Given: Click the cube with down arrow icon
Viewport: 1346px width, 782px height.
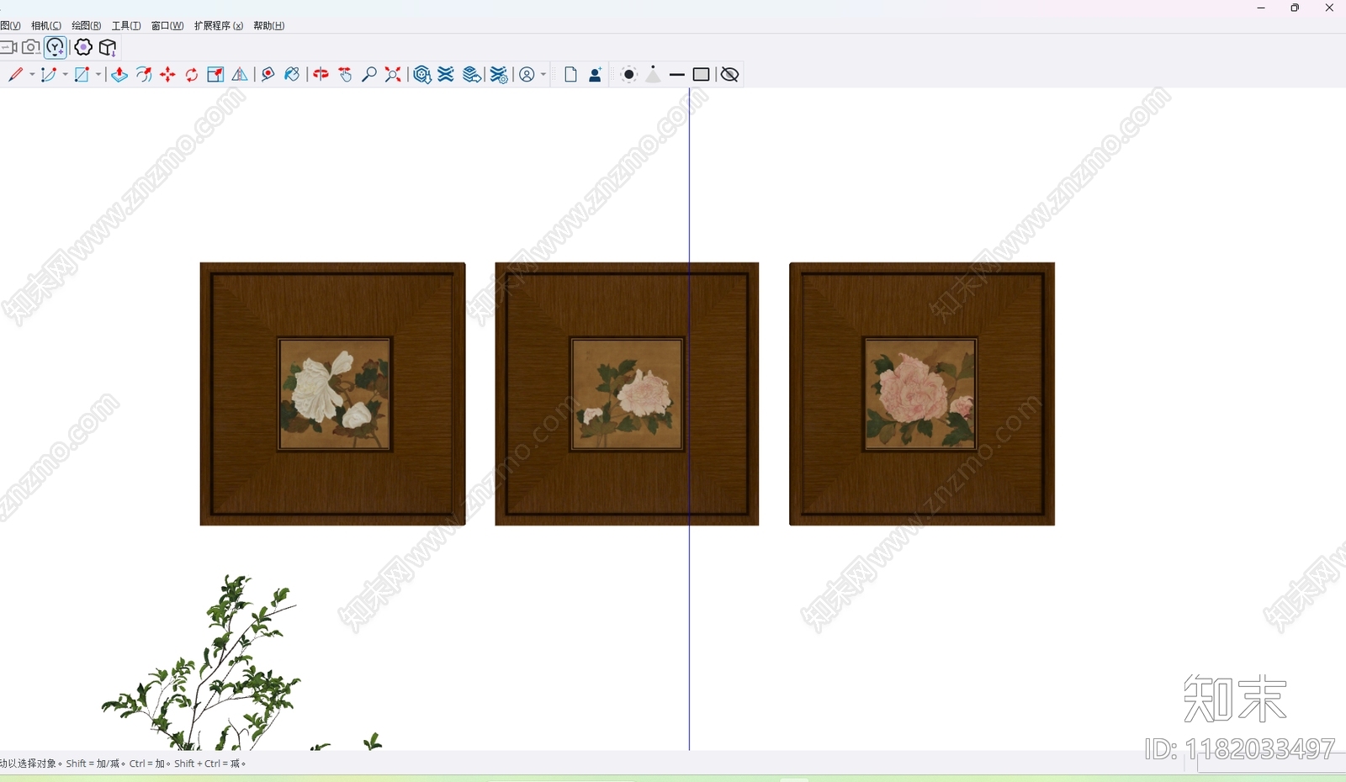Looking at the screenshot, I should (108, 47).
